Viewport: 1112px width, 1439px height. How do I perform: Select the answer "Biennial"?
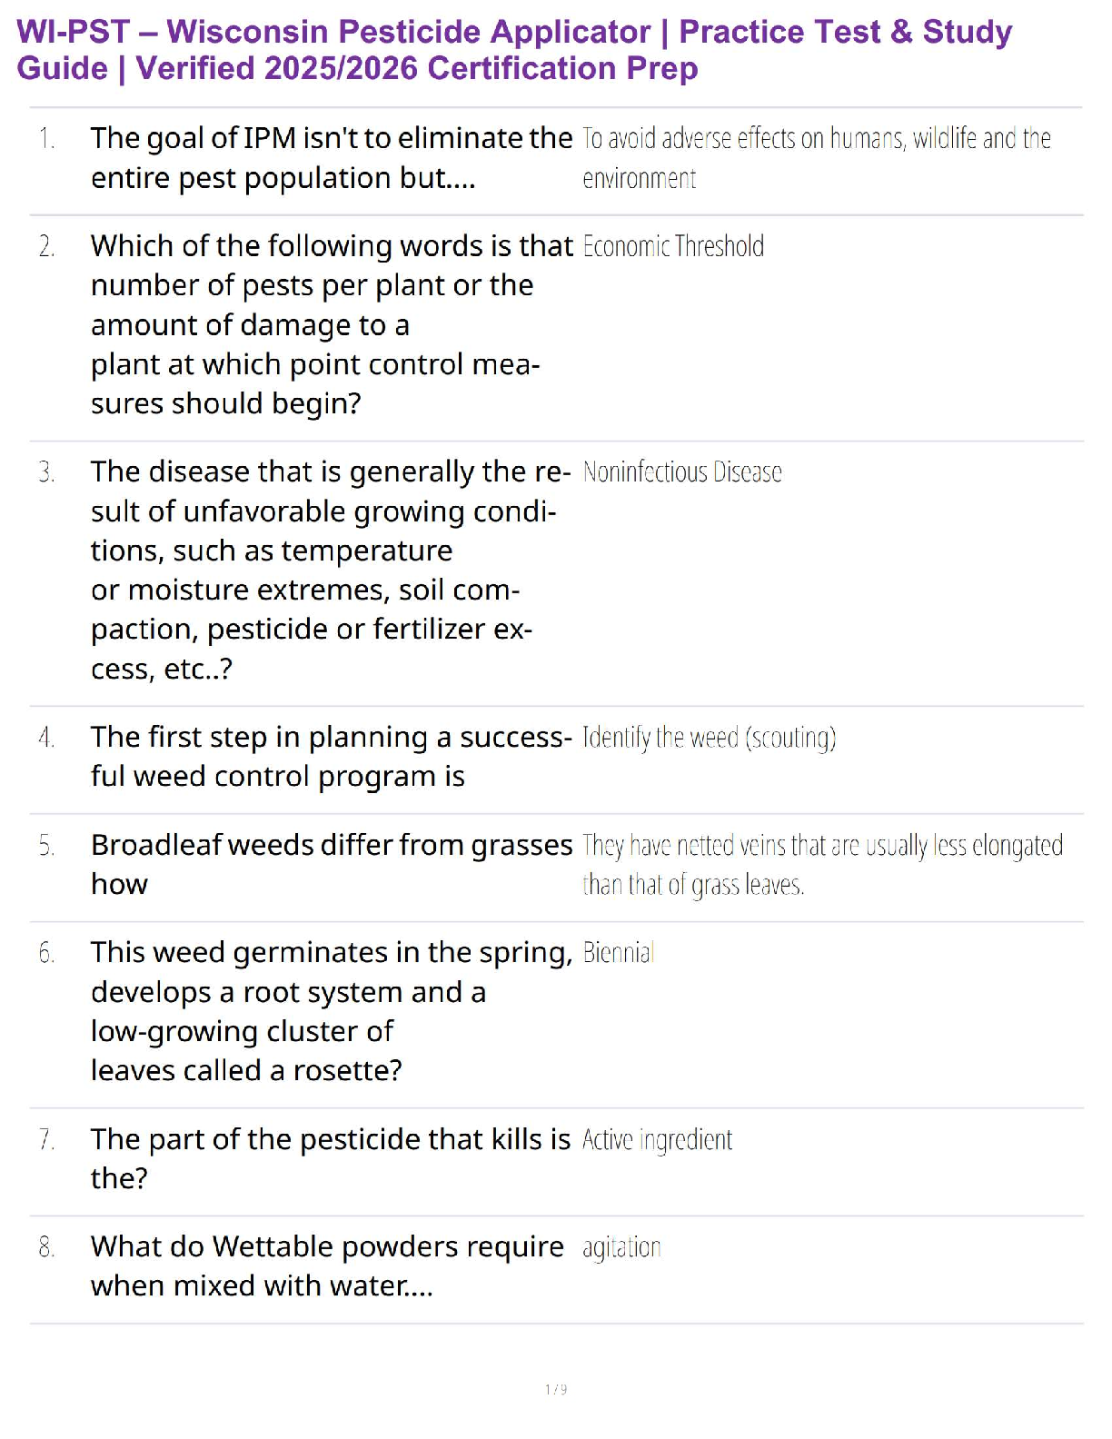point(618,953)
